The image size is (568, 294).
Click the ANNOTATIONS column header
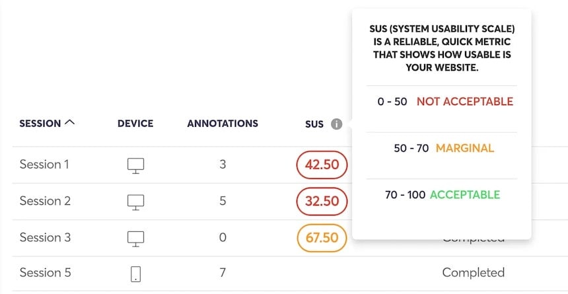pos(223,124)
